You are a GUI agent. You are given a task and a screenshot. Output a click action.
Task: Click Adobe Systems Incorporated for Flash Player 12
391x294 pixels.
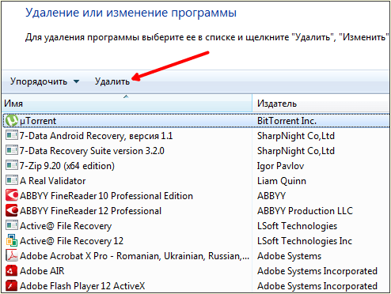[x=317, y=286]
